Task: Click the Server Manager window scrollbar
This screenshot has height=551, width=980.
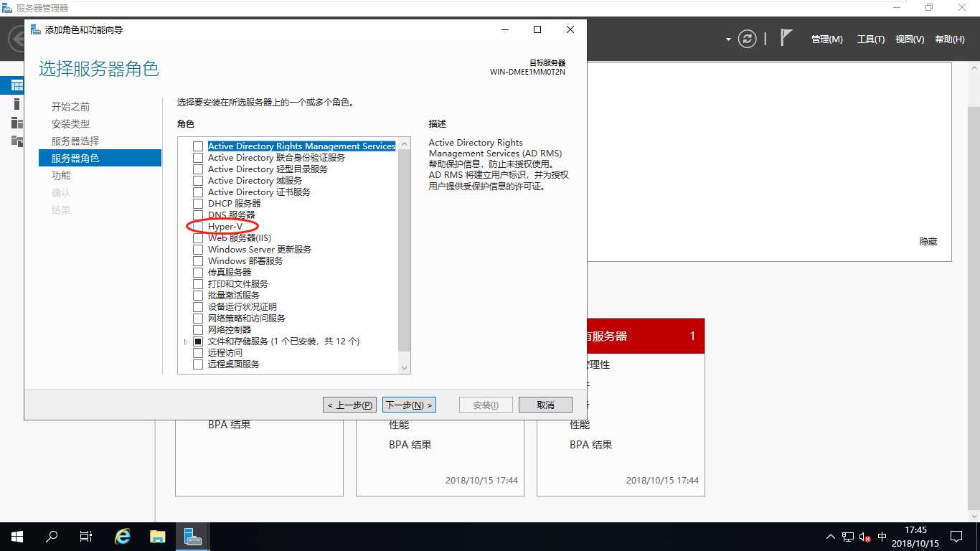Action: click(x=974, y=309)
